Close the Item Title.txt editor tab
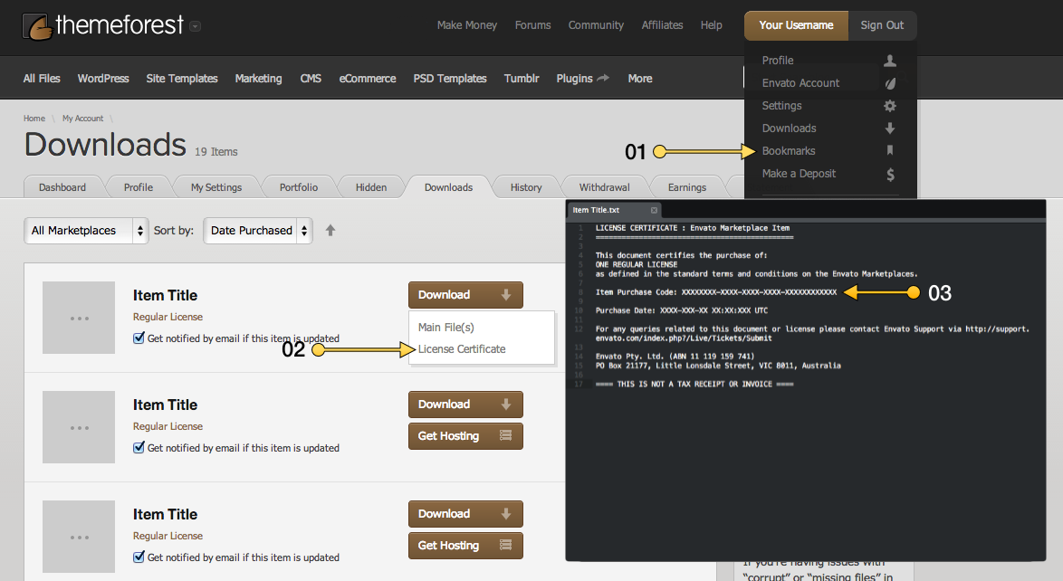 coord(655,210)
